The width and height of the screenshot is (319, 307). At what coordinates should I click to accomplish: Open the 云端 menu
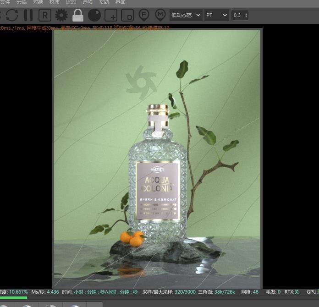pyautogui.click(x=22, y=2)
